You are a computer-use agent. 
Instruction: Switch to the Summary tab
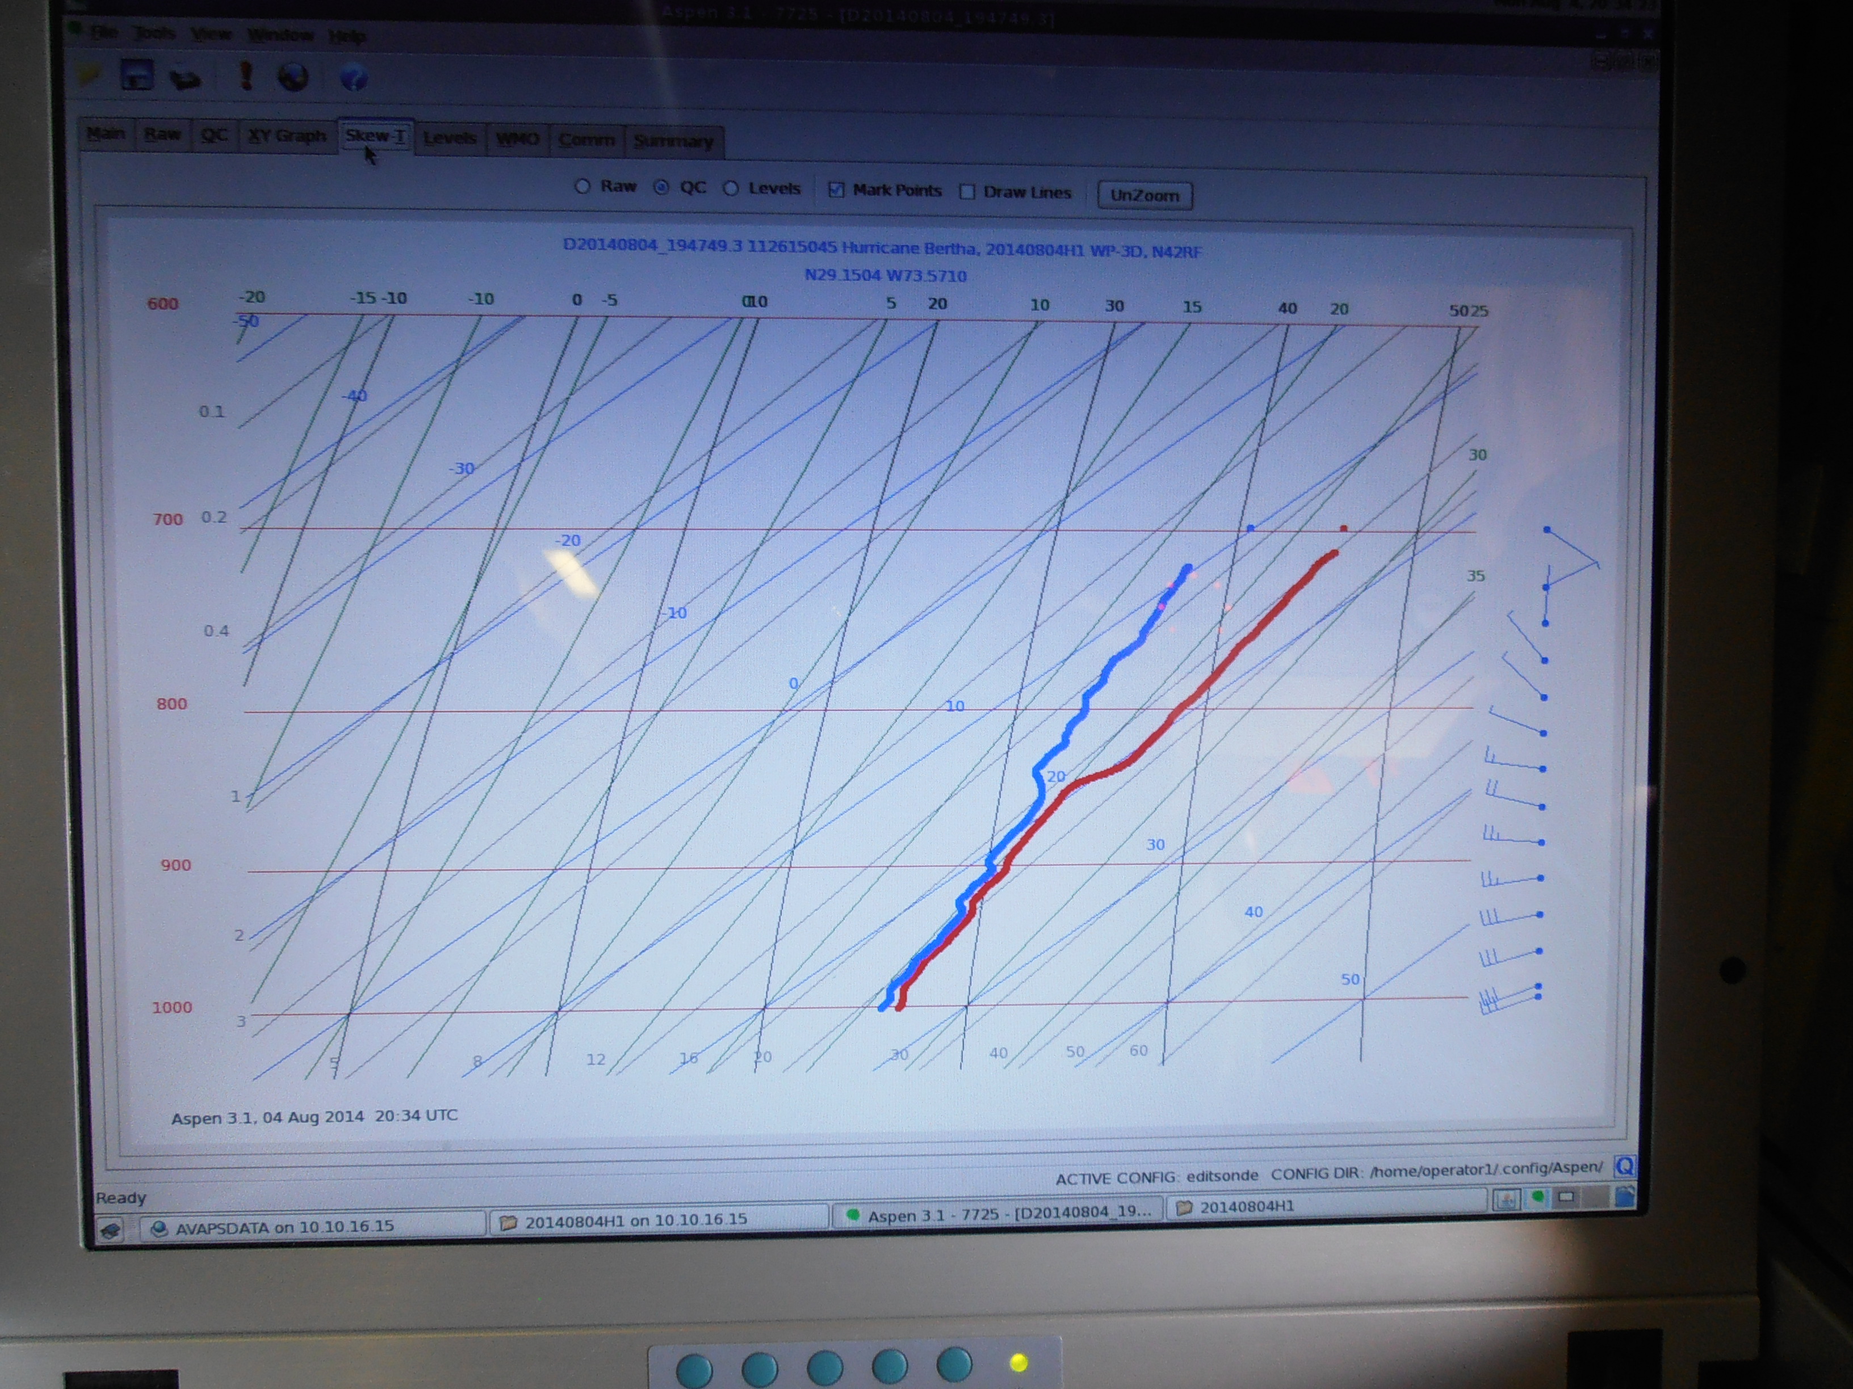673,141
